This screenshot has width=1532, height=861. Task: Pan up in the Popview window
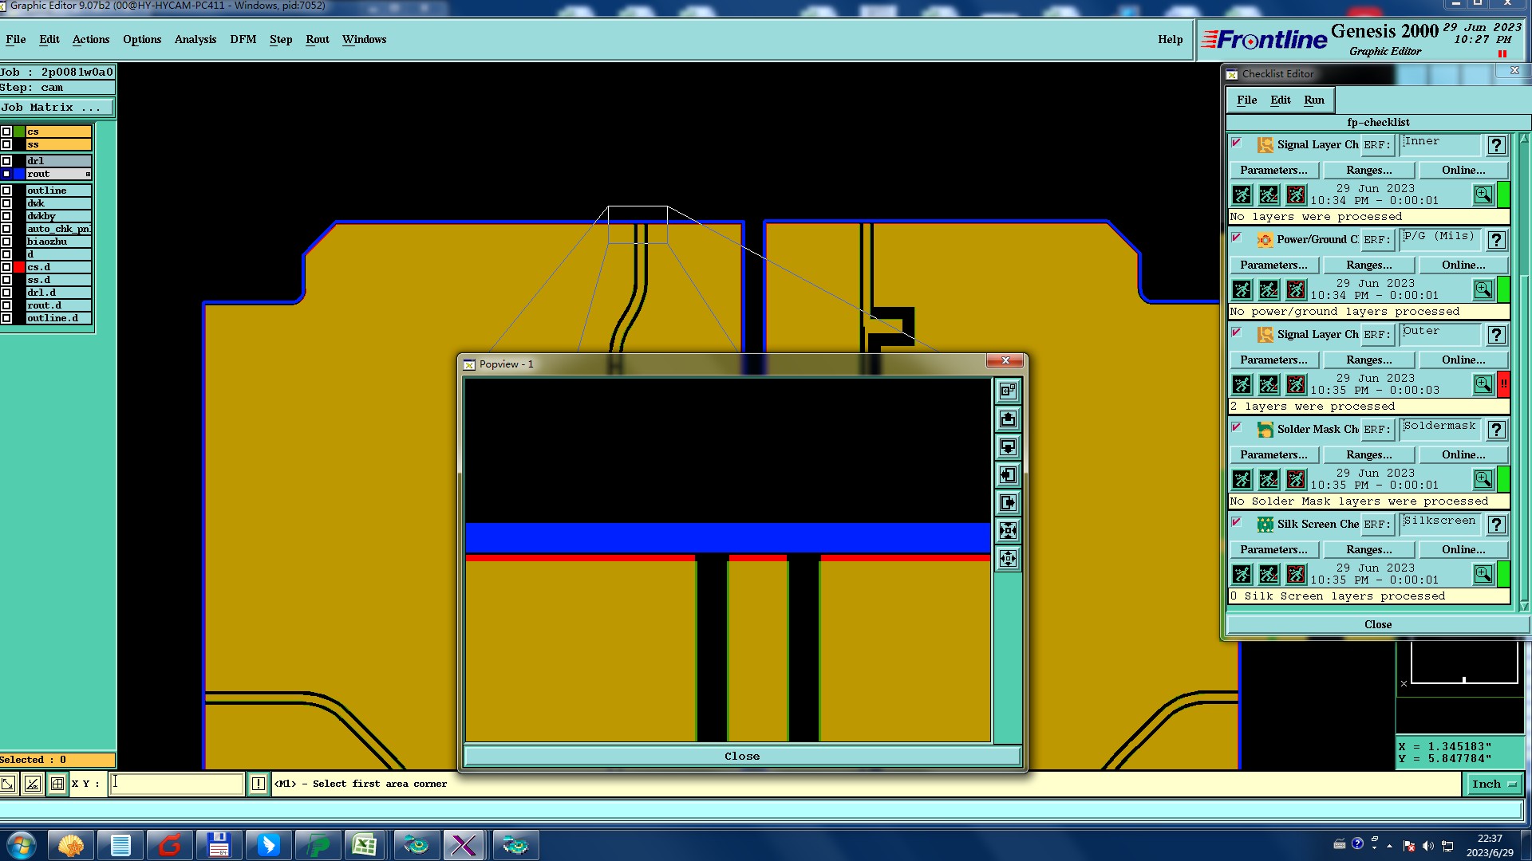pos(1009,419)
